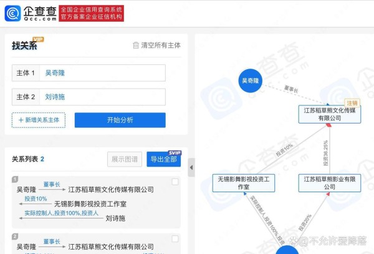This screenshot has height=254, width=374.
Task: Click the number 2 badge in relationship list
Action: pyautogui.click(x=15, y=237)
